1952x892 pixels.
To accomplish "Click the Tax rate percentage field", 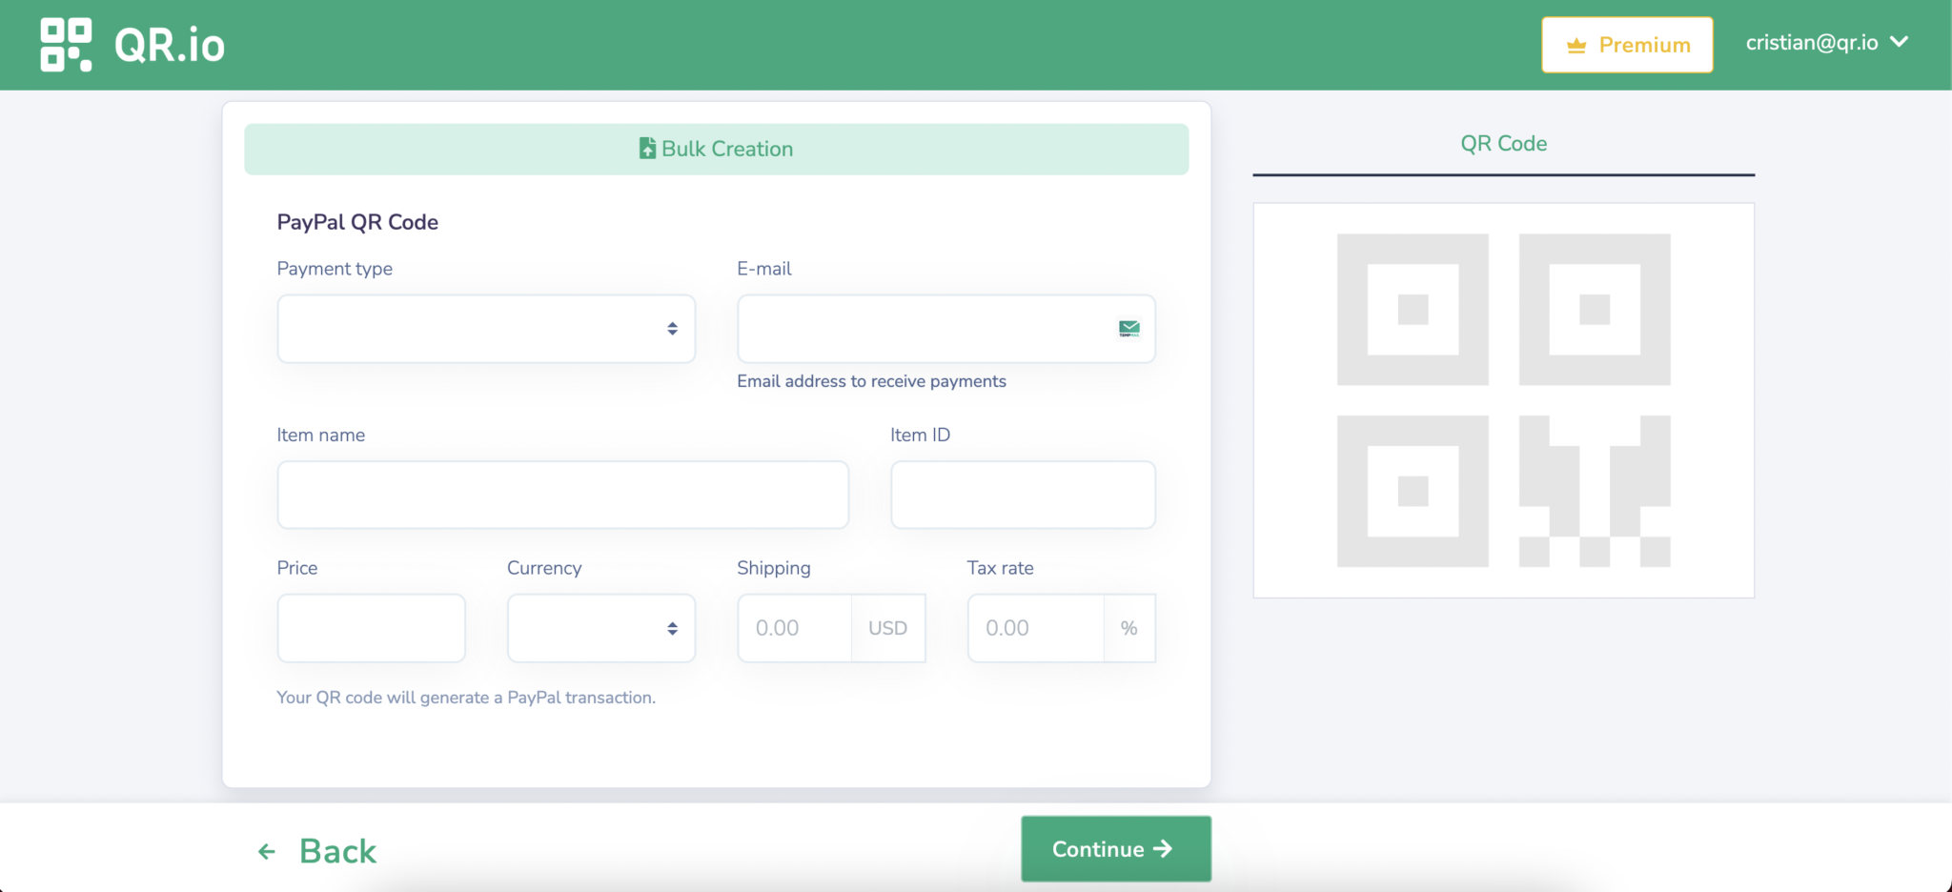I will tap(1034, 628).
